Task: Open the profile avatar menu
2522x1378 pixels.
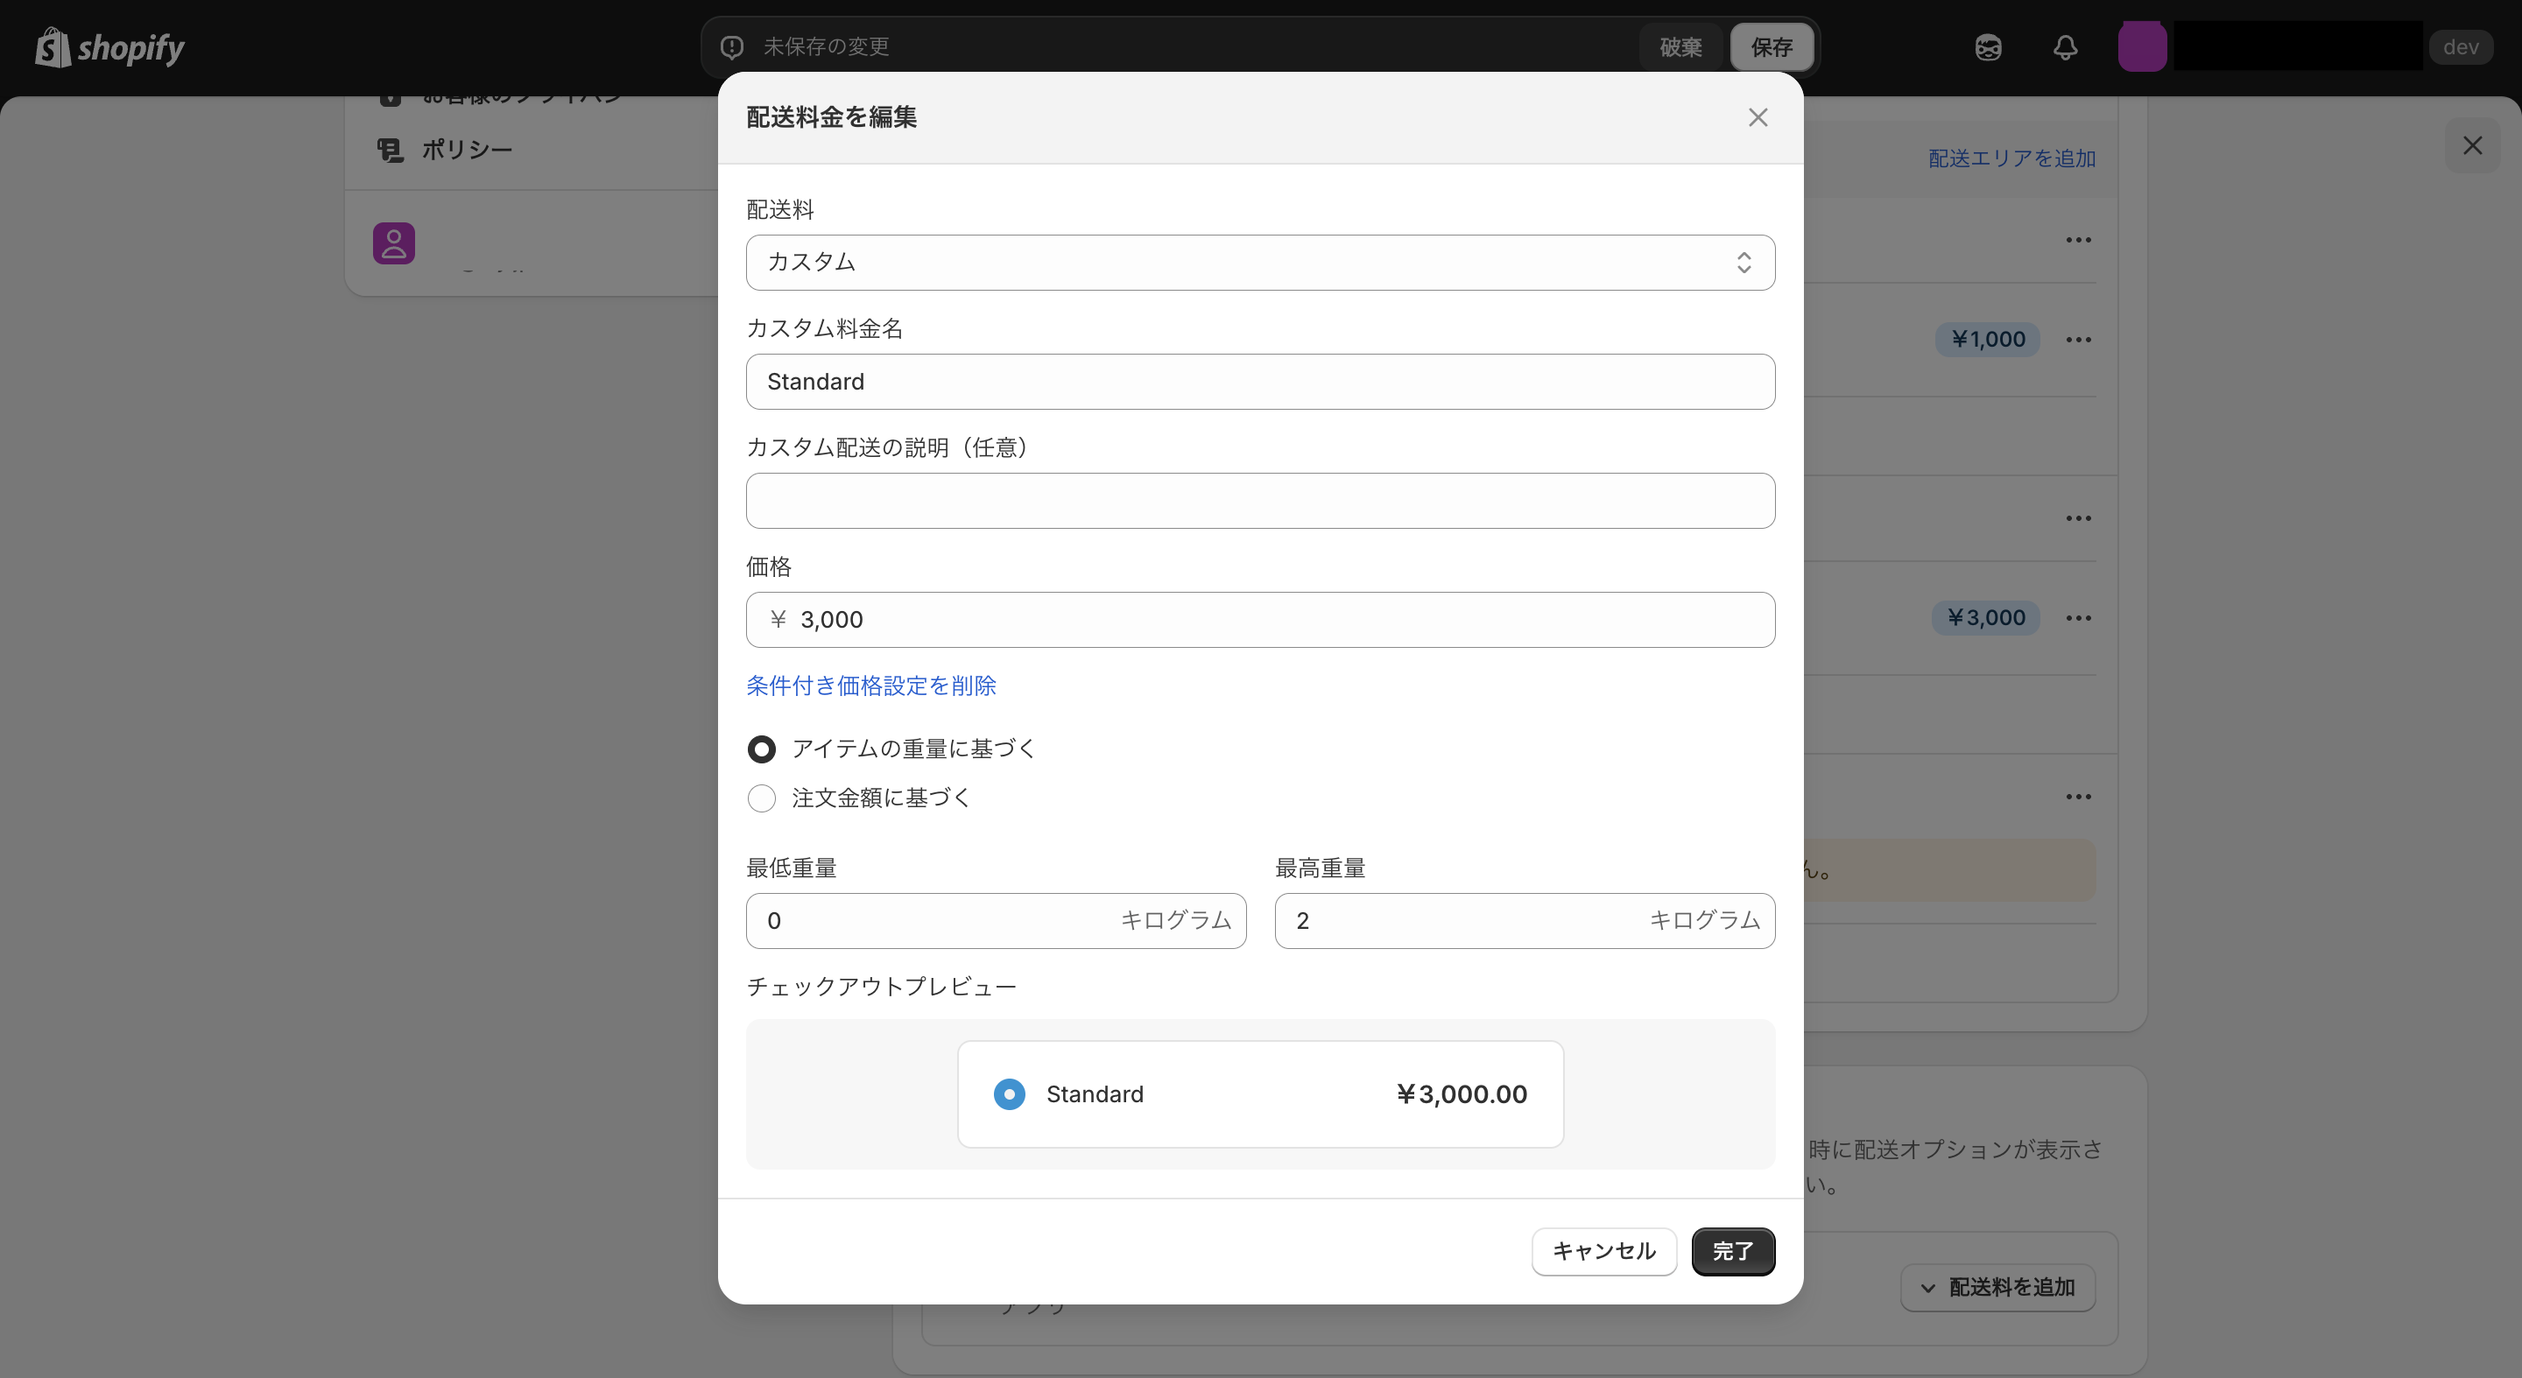Action: (2143, 47)
